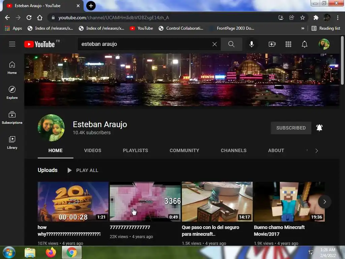Go to Home in the sidebar
345x259 pixels.
click(12, 68)
